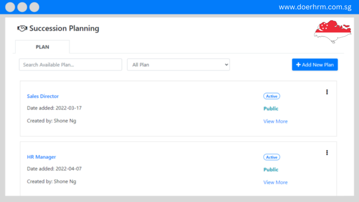Open the kebab menu for HR Manager
This screenshot has width=359, height=202.
[327, 153]
